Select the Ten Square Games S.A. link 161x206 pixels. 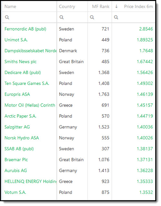click(x=27, y=83)
